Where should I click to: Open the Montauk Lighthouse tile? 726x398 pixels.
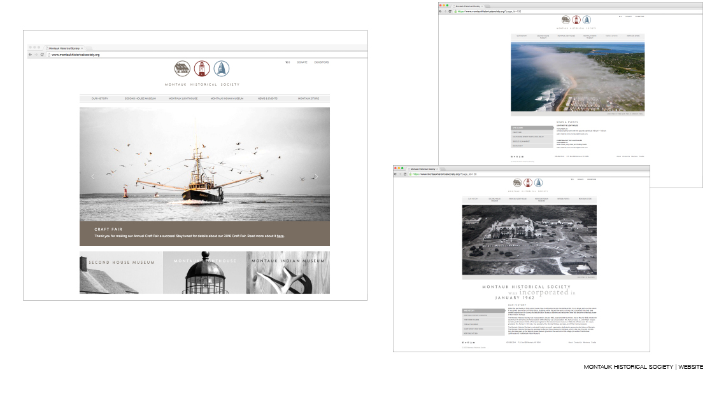click(x=204, y=273)
